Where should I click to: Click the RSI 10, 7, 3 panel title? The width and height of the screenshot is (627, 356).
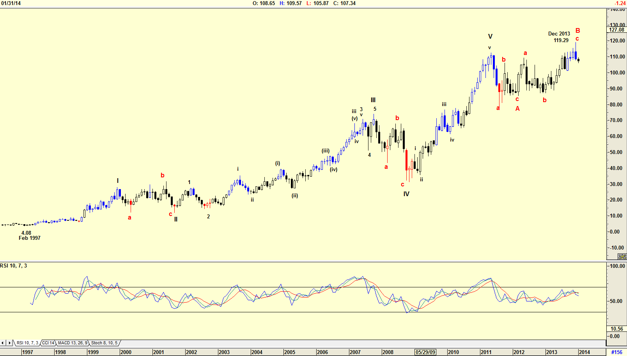point(14,266)
